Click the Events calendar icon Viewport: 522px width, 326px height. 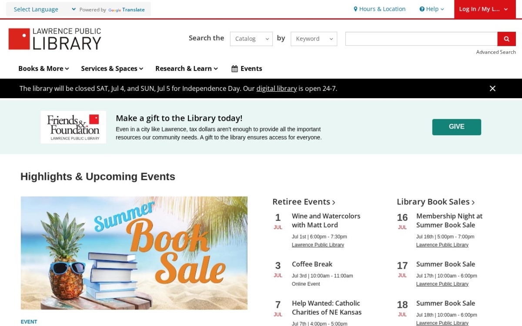[x=234, y=69]
